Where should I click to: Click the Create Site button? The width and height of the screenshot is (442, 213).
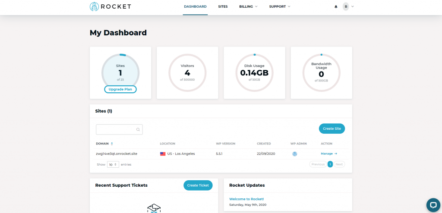pos(332,128)
